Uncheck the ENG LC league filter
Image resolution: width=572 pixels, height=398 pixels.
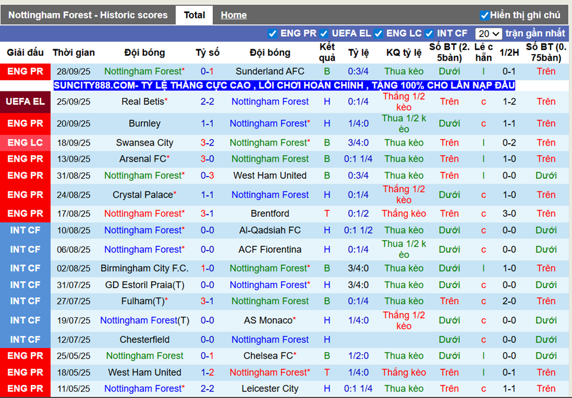pos(378,33)
